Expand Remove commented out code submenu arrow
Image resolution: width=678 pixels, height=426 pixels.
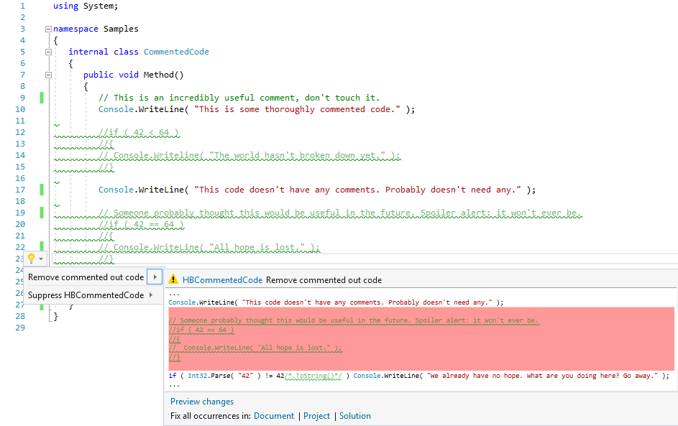tap(155, 277)
